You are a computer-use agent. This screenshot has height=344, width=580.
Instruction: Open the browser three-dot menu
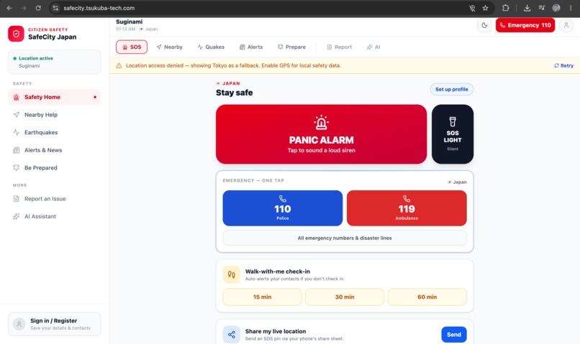click(x=571, y=8)
